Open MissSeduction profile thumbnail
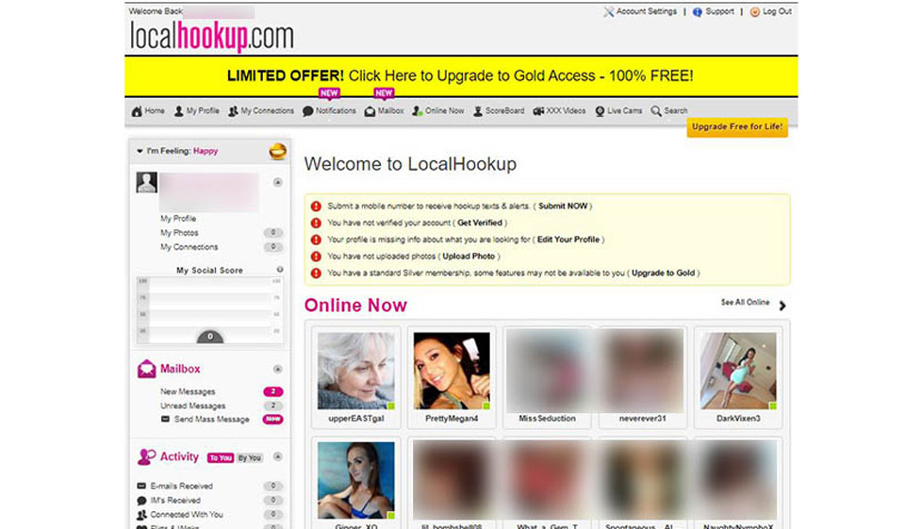This screenshot has height=529, width=905. tap(547, 371)
